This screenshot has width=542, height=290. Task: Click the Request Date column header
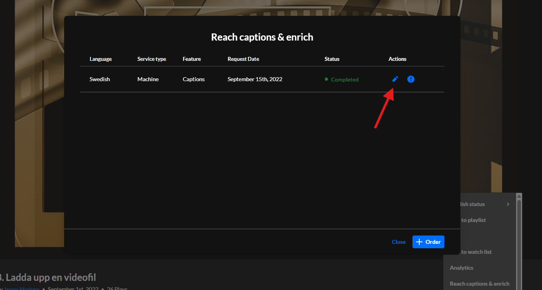tap(243, 59)
